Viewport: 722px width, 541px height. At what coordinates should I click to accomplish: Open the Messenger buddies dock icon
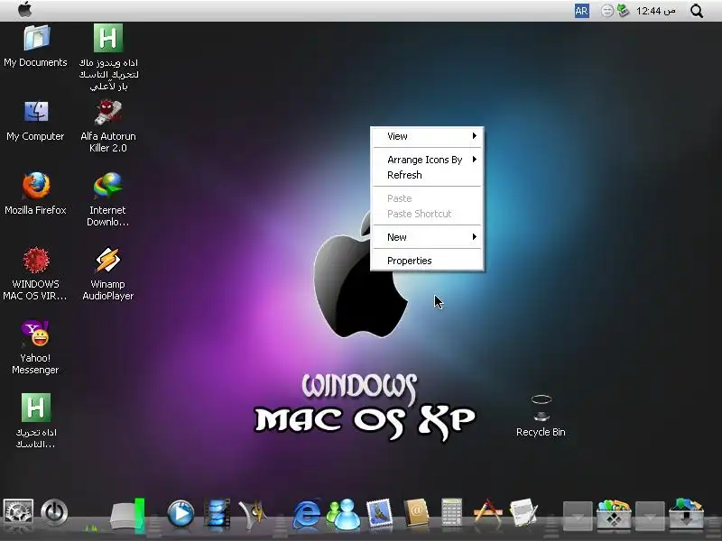click(343, 513)
